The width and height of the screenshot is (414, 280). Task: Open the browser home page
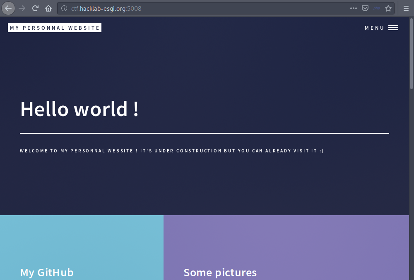tap(48, 8)
